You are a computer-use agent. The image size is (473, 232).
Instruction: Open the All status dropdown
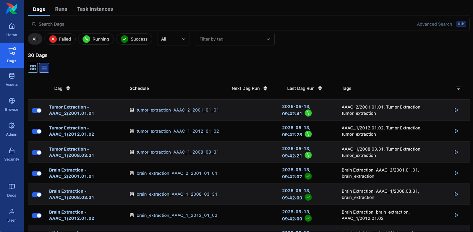point(173,39)
